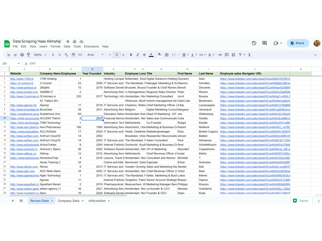This screenshot has height=241, width=322.
Task: Open the Edit menu
Action: [x=24, y=47]
